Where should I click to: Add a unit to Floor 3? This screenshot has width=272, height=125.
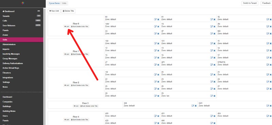click(x=76, y=106)
